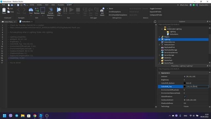
Task: Click the green status icon in top bar
Action: pyautogui.click(x=194, y=5)
